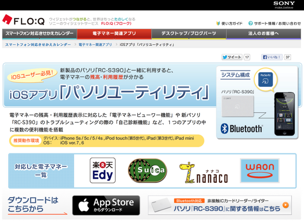Click the App Store download button
304x221 pixels.
click(106, 205)
